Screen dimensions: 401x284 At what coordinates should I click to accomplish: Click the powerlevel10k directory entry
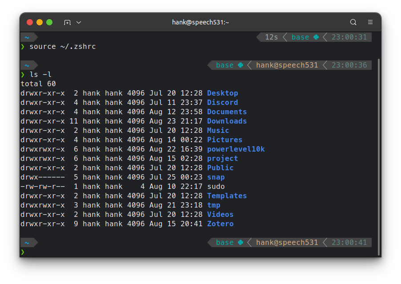coord(236,149)
